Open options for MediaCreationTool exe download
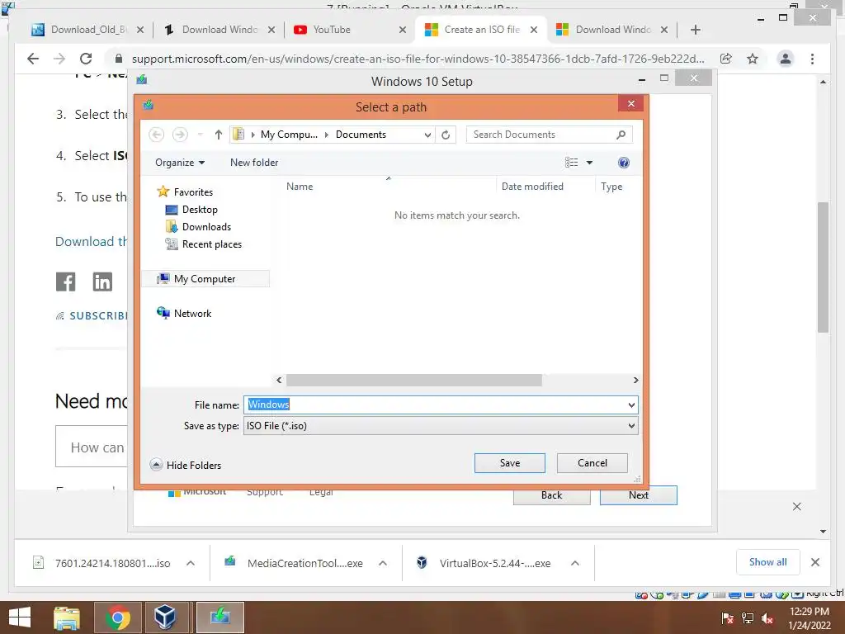845x634 pixels. [383, 563]
